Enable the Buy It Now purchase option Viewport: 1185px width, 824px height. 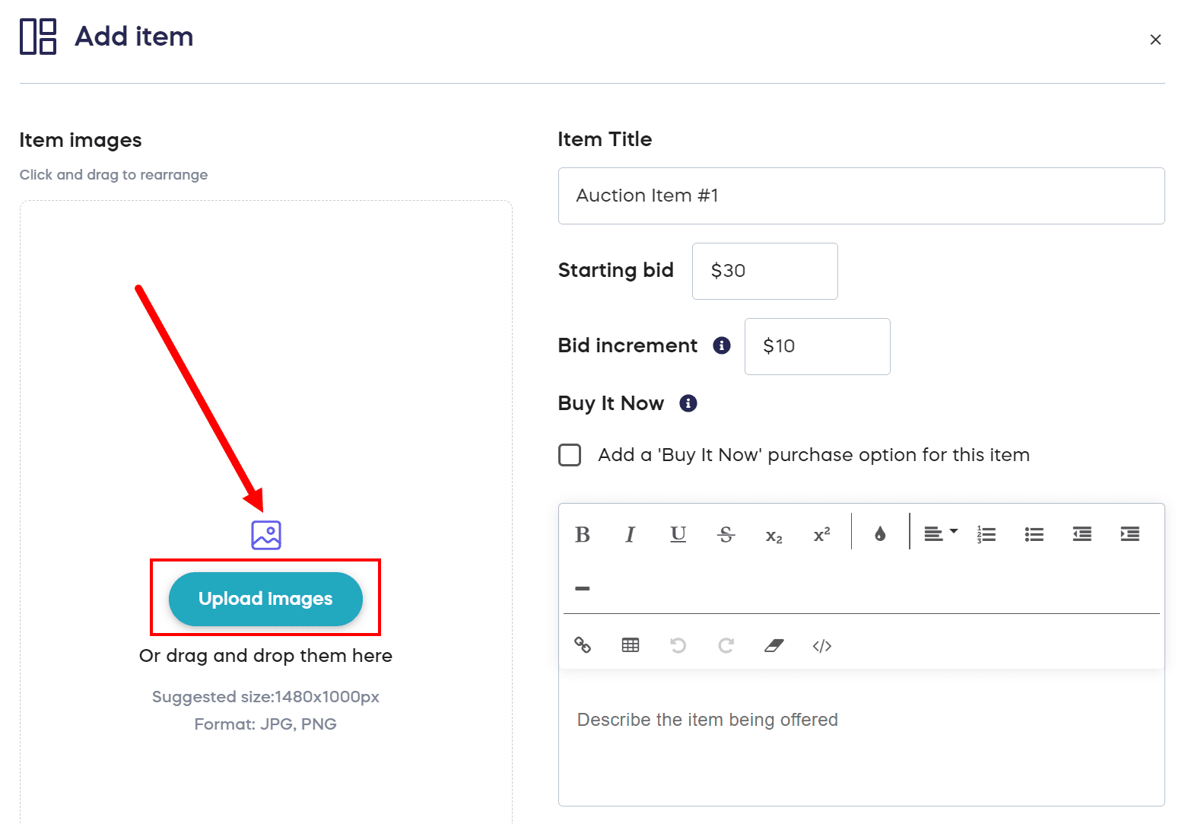[569, 454]
